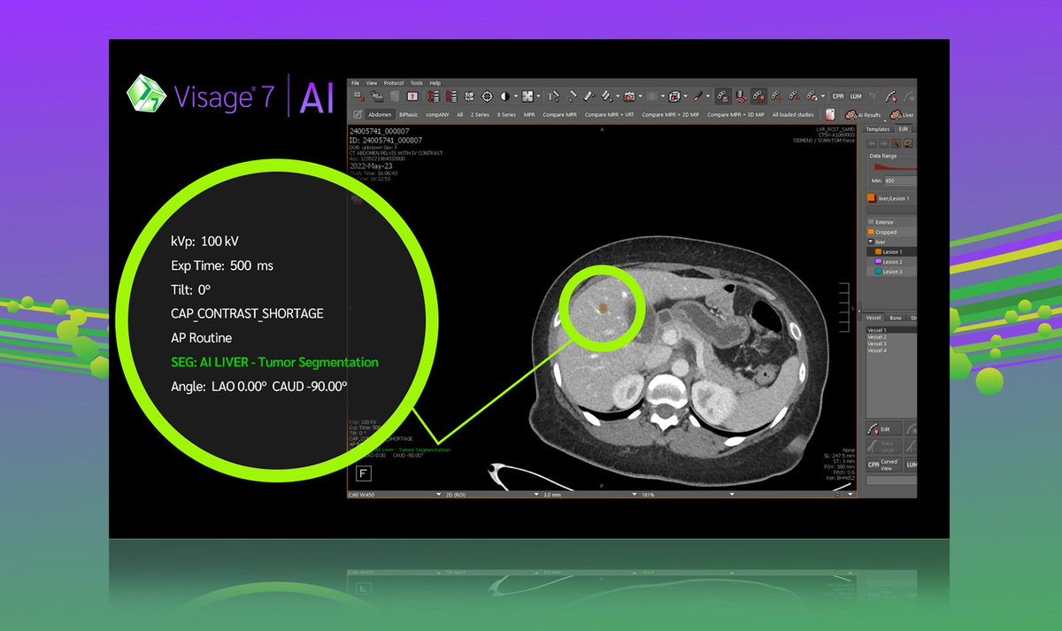Open AI Results
Screen dimensions: 1062x631
(x=862, y=114)
